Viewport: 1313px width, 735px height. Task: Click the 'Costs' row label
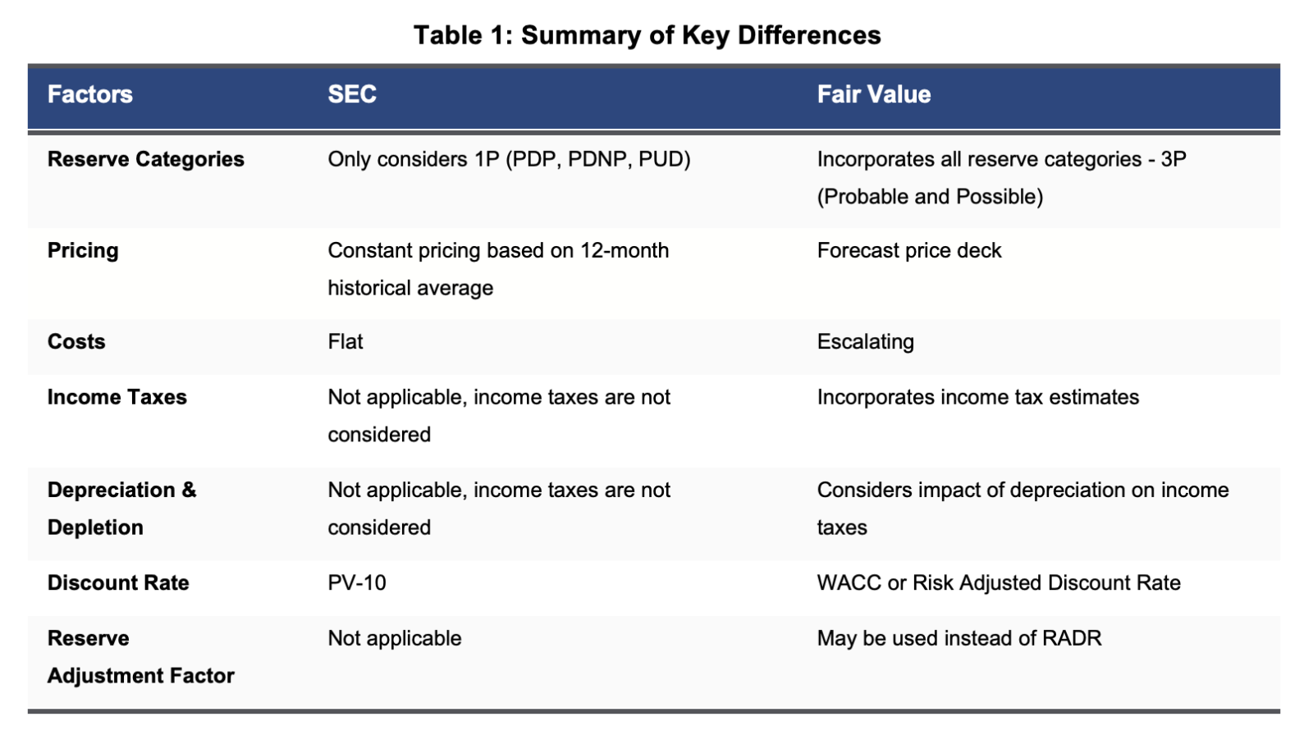click(76, 342)
